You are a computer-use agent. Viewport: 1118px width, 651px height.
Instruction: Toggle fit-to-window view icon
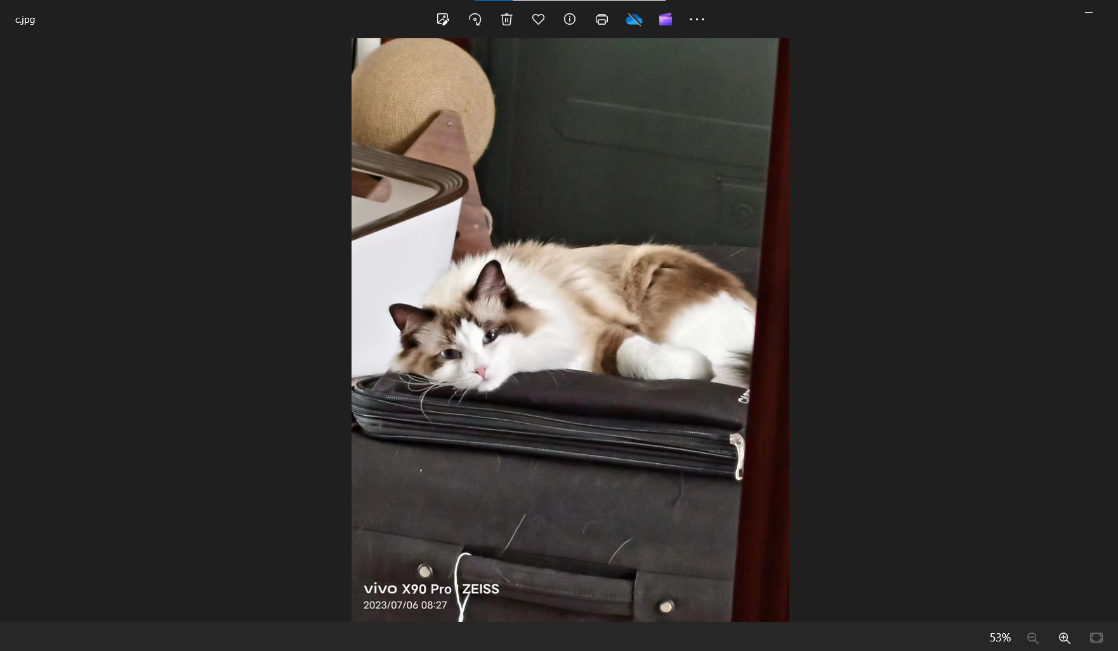[1096, 638]
